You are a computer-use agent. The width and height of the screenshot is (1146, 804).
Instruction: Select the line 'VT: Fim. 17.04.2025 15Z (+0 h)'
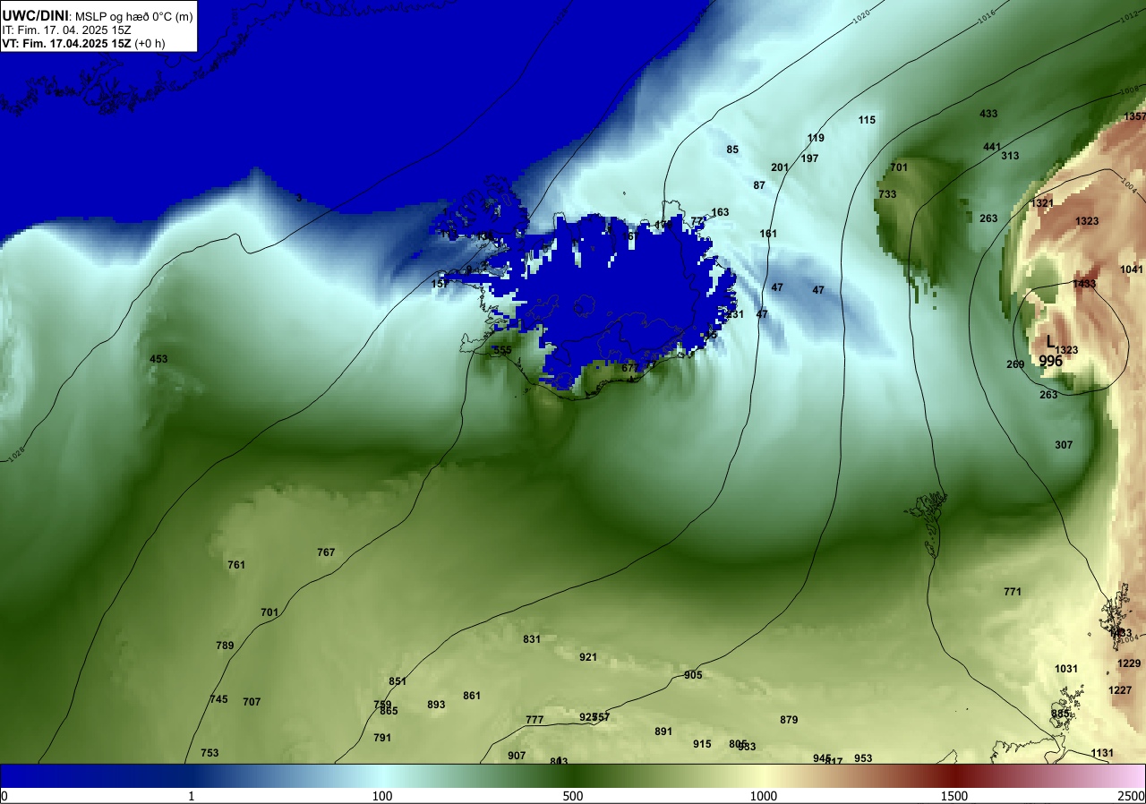point(81,43)
